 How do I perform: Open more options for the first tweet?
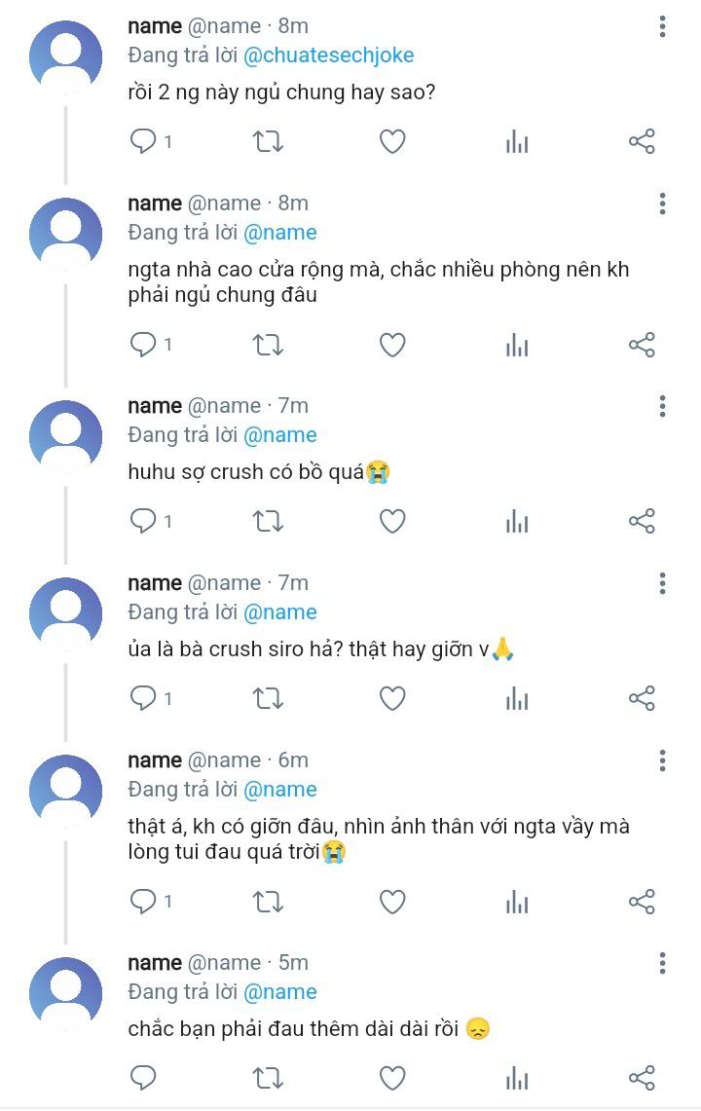click(x=662, y=26)
